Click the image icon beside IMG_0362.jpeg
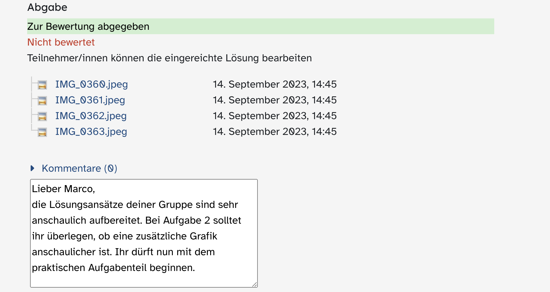 click(42, 116)
